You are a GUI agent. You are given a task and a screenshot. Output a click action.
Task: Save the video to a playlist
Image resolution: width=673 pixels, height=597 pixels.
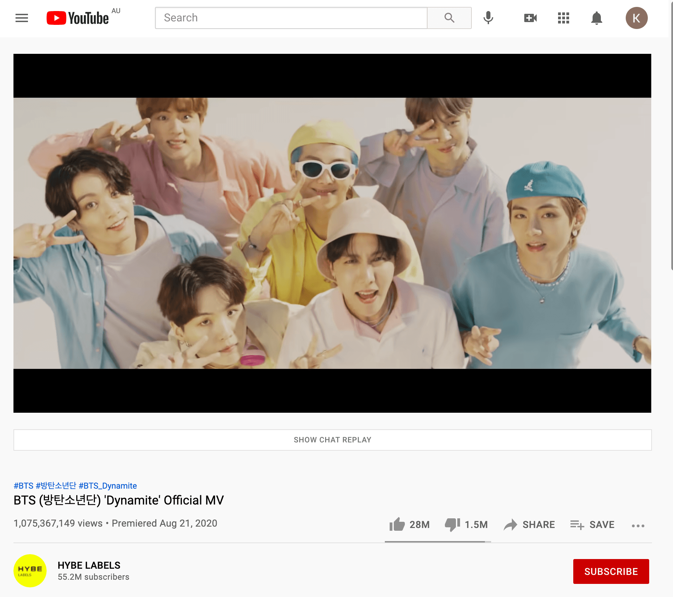(592, 525)
